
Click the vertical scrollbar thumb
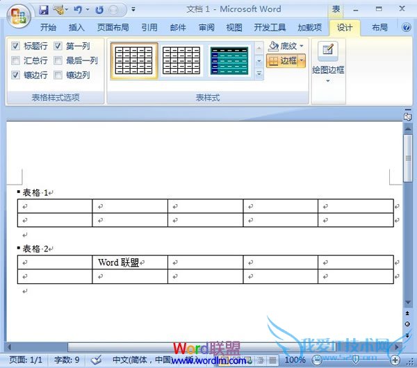(407, 158)
